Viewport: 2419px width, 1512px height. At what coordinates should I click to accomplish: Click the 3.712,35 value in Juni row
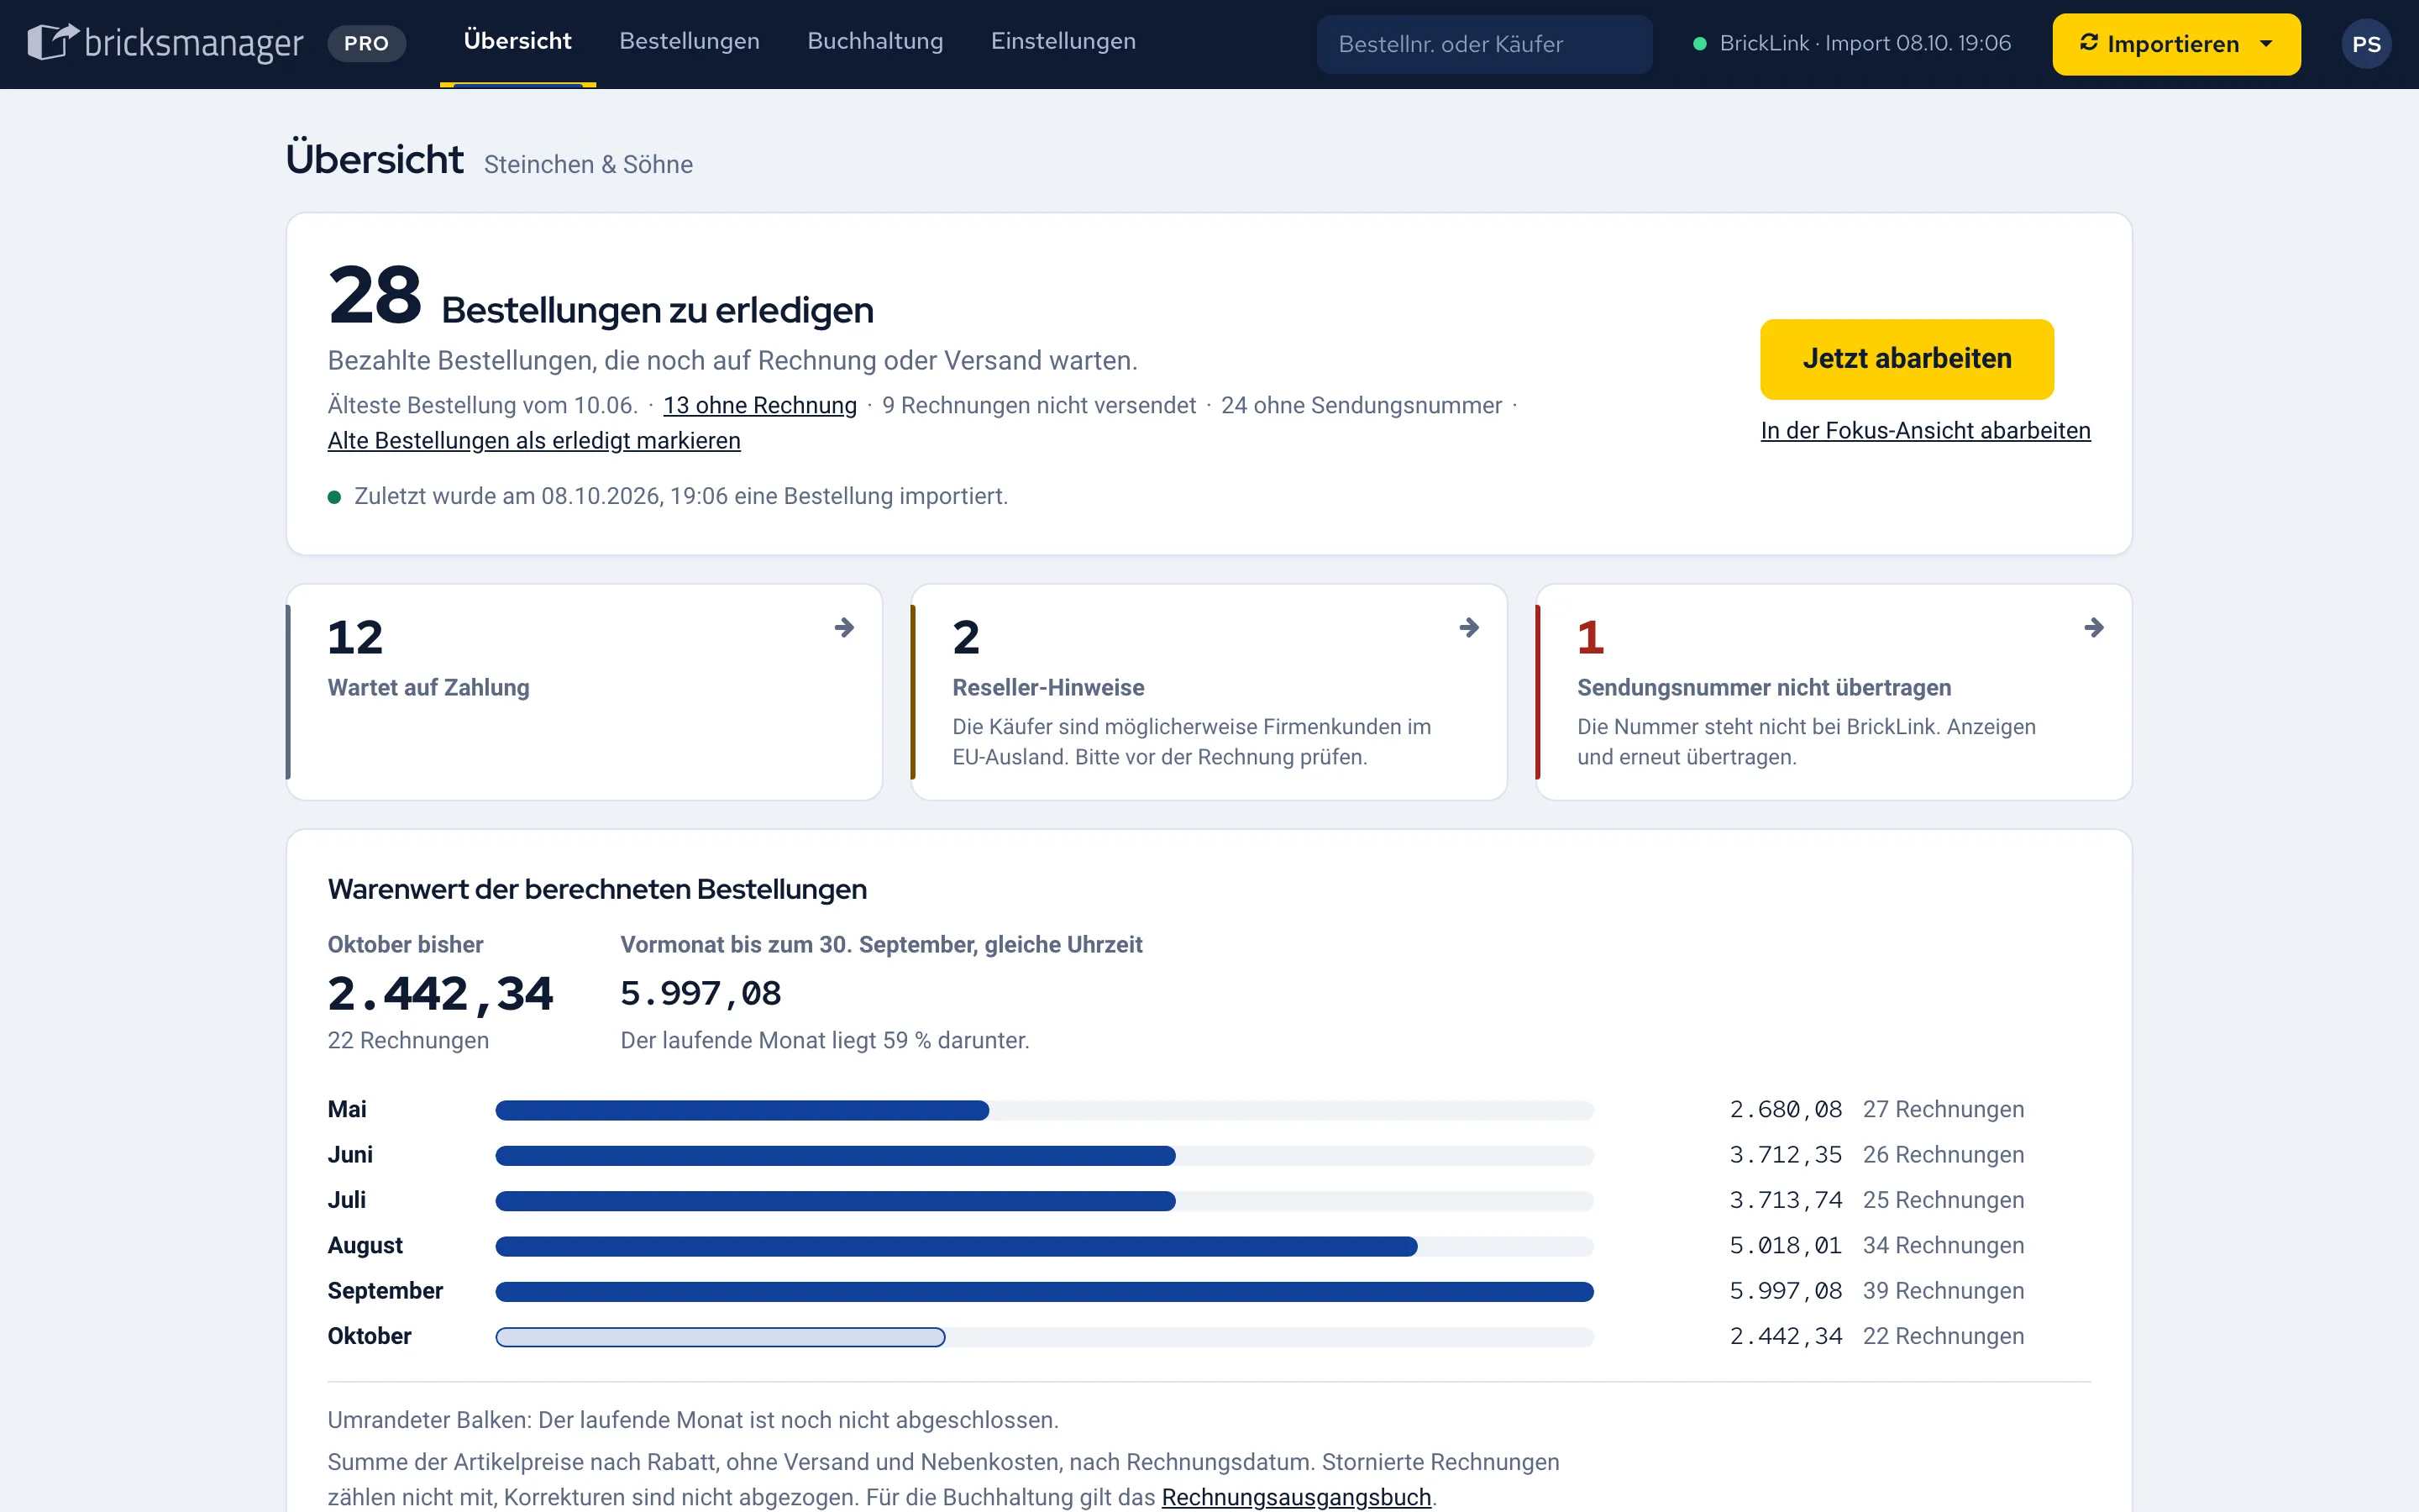[1785, 1155]
